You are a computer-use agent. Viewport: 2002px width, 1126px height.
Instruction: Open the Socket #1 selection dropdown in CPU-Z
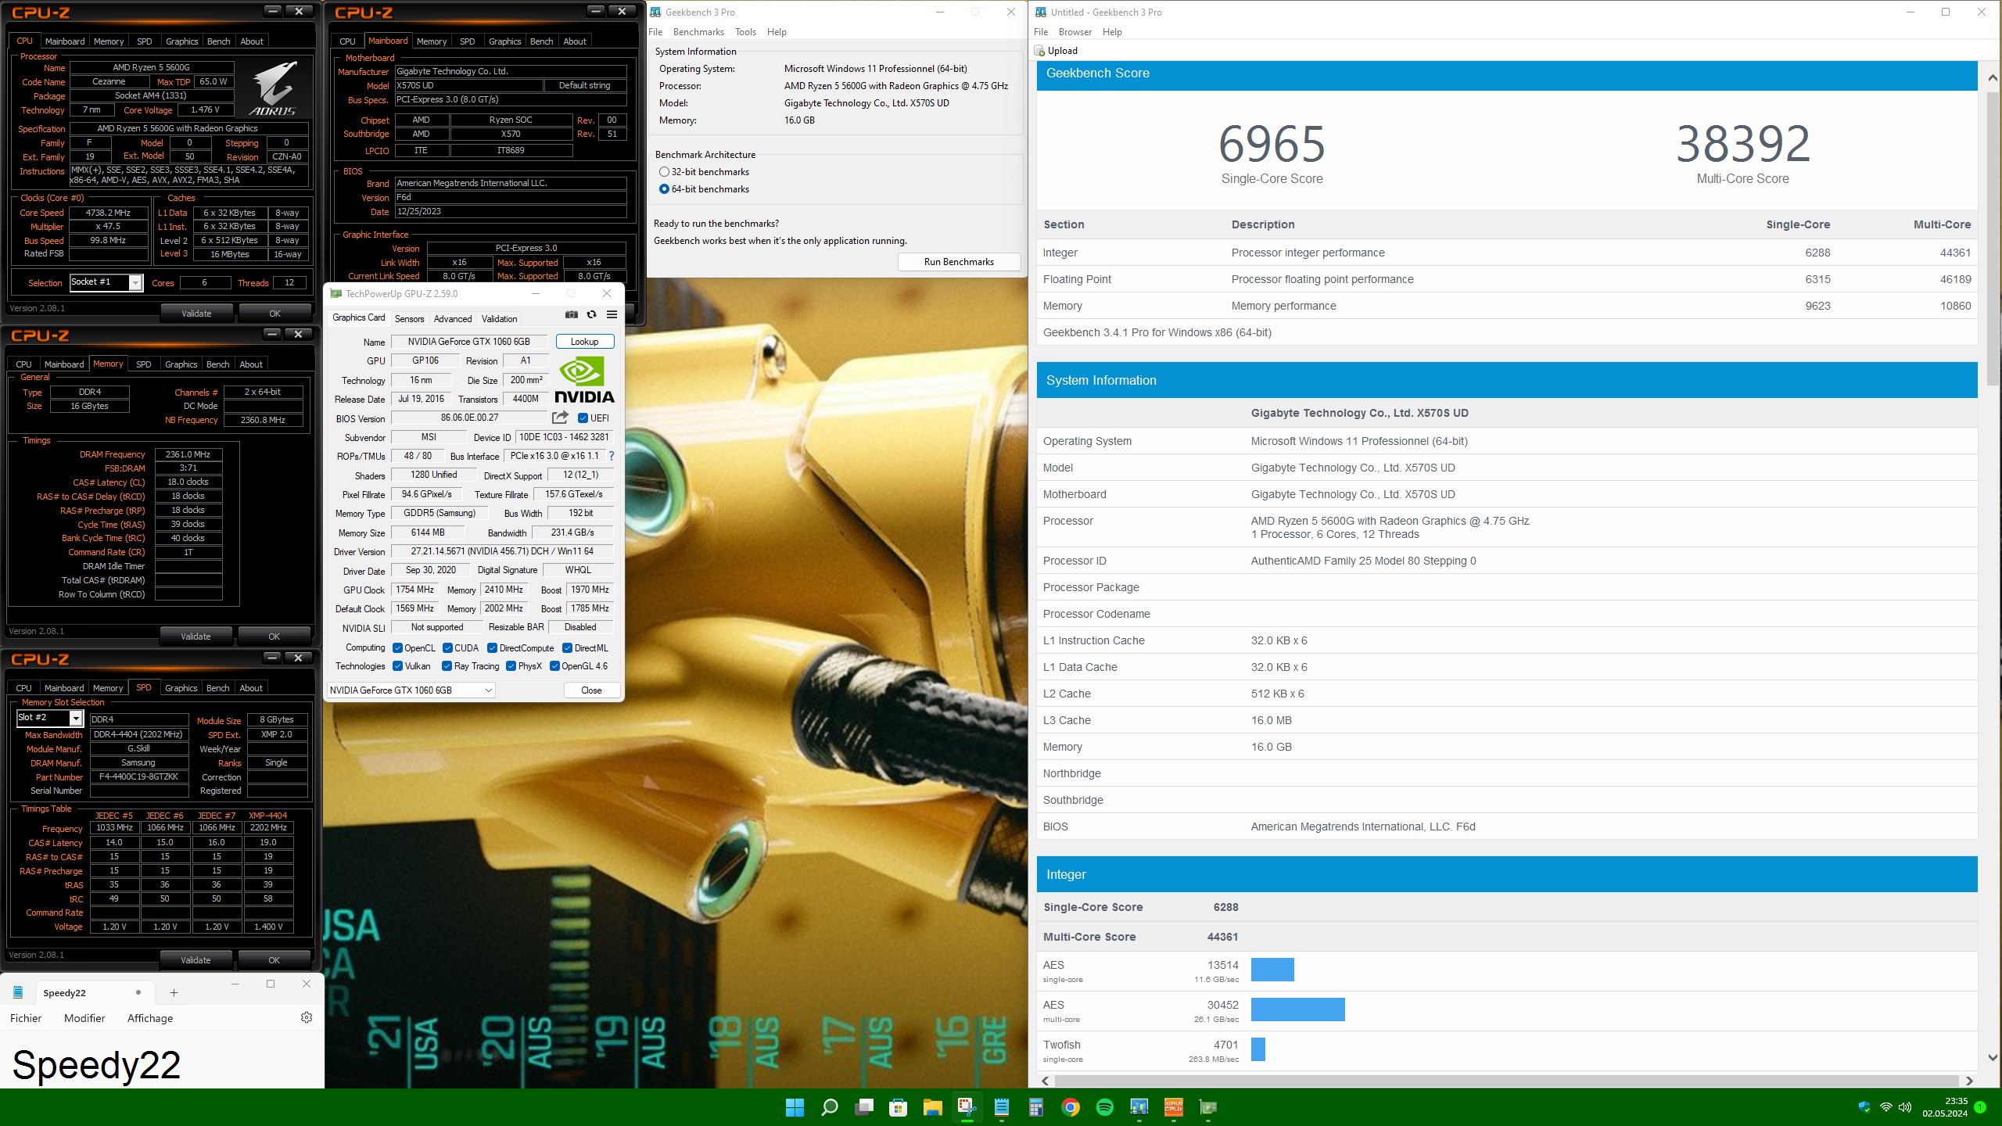(x=106, y=282)
